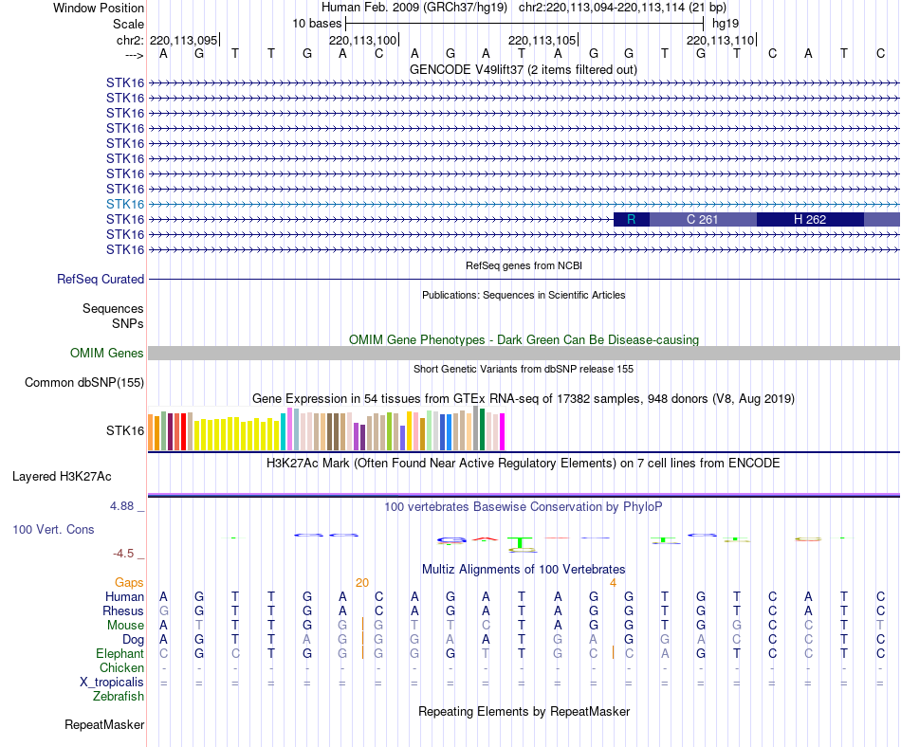This screenshot has height=747, width=901.
Task: Click the "C 261" codon block
Action: point(703,219)
